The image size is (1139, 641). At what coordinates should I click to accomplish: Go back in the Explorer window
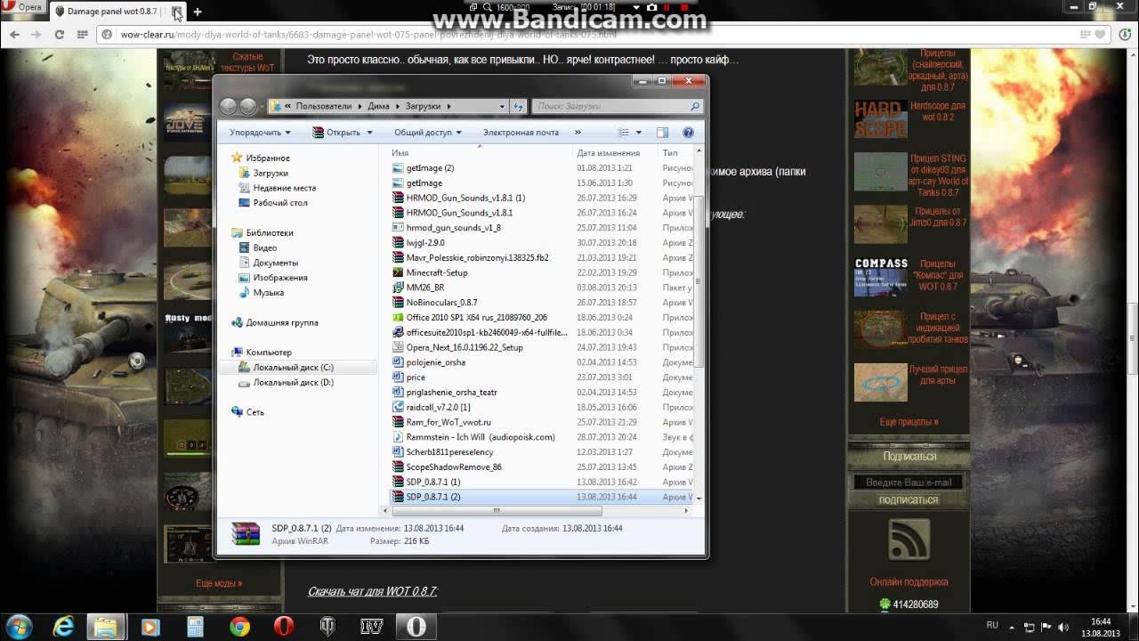point(228,106)
